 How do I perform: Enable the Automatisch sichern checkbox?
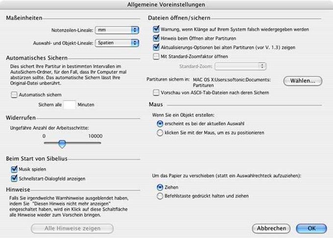click(14, 95)
